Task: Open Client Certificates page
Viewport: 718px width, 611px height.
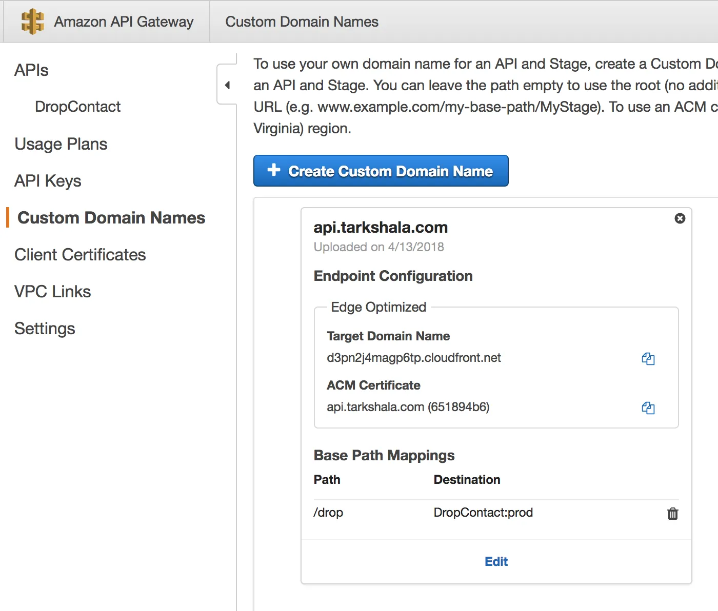Action: coord(80,255)
